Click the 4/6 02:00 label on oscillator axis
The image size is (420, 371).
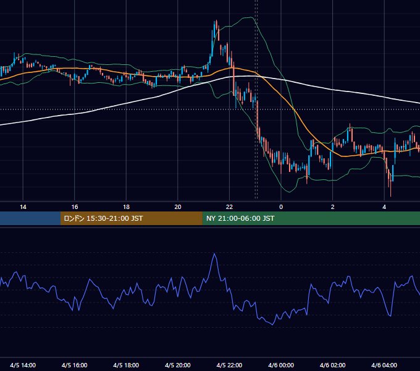[x=332, y=365]
